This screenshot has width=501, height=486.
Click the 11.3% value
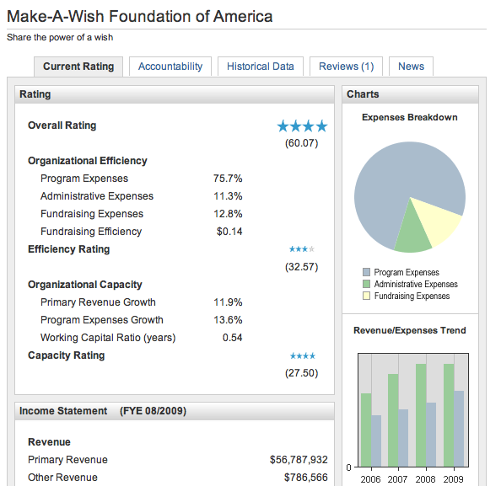[x=228, y=196]
